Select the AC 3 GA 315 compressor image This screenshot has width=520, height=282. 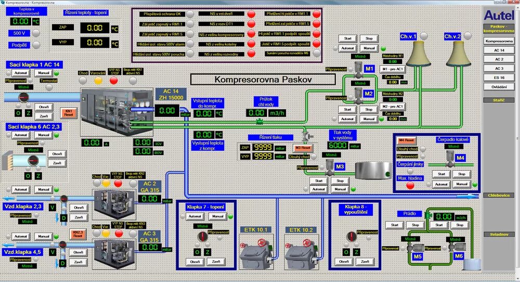[x=115, y=253]
